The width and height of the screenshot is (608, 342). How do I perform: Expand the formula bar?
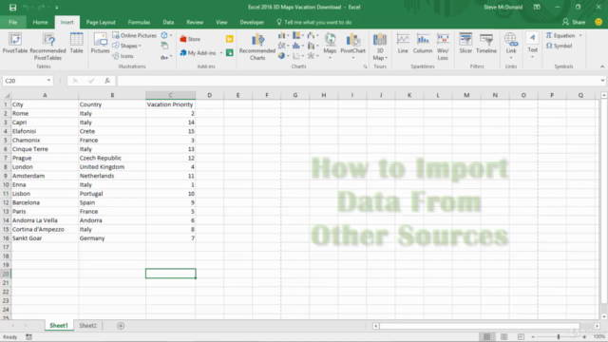point(602,81)
